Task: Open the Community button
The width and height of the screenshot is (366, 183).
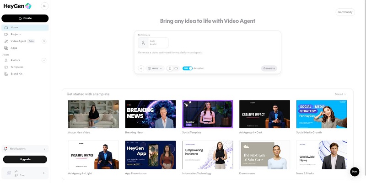Action: [x=345, y=12]
